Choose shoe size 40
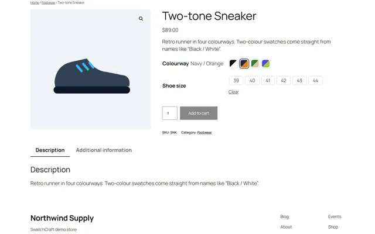 coord(252,81)
